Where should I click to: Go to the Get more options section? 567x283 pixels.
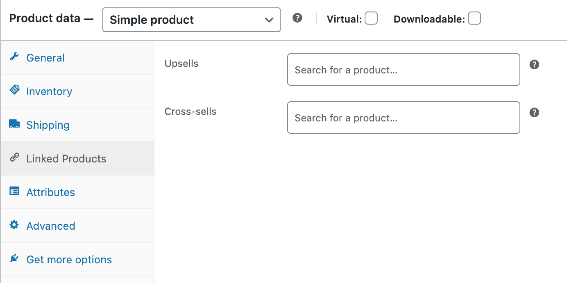point(69,259)
